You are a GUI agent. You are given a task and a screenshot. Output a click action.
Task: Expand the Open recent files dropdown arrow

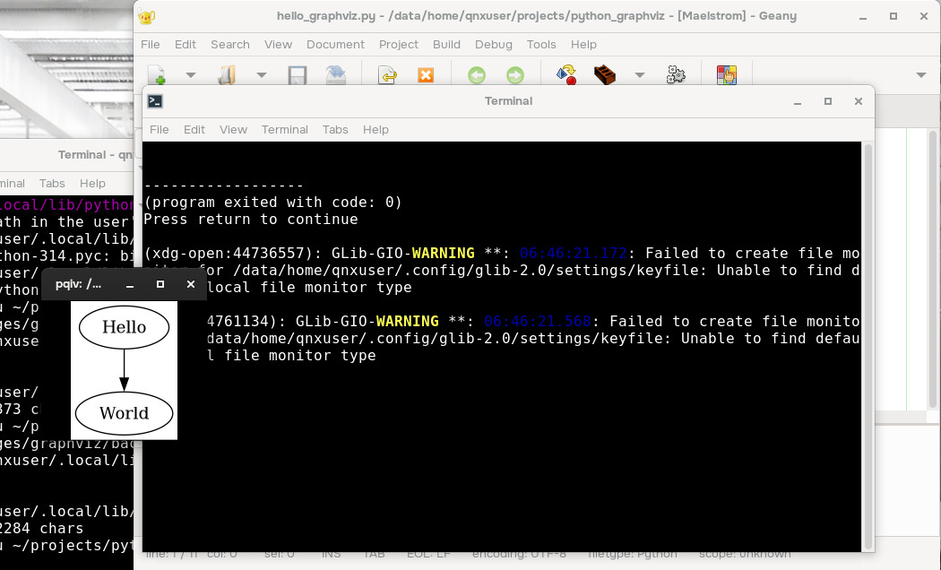pyautogui.click(x=261, y=75)
